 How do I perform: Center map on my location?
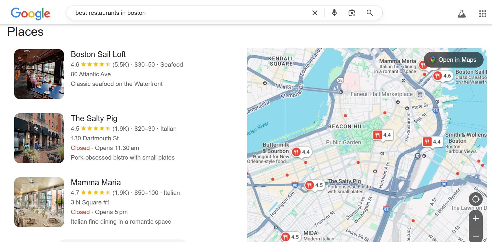pos(475,199)
